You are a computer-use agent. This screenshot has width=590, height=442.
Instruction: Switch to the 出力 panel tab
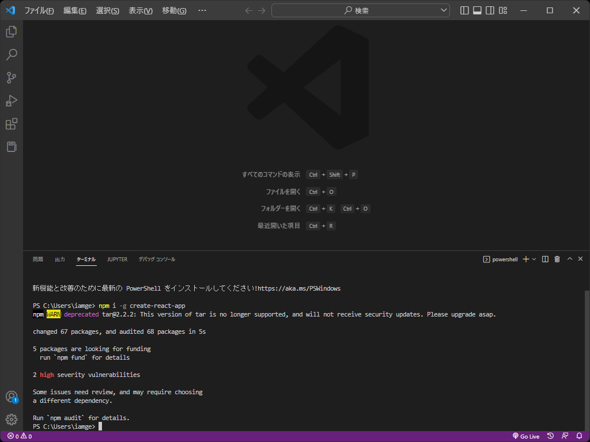coord(60,260)
